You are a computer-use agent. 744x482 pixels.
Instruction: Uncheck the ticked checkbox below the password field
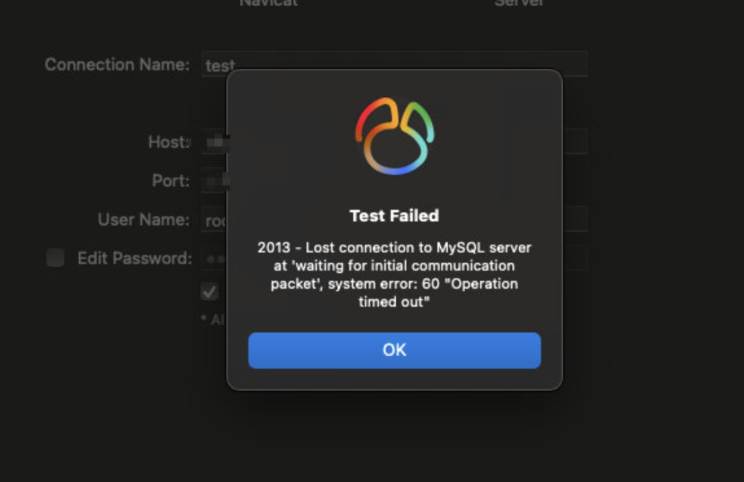(209, 291)
